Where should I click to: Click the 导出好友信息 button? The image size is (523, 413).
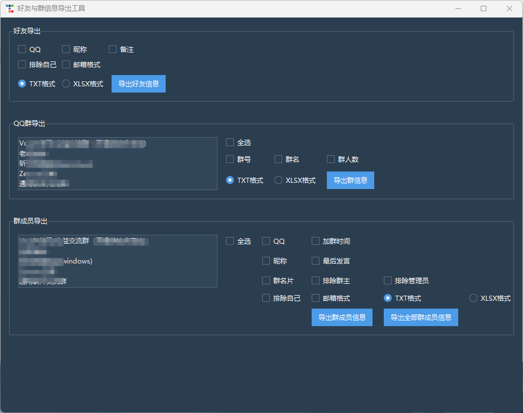pyautogui.click(x=138, y=84)
